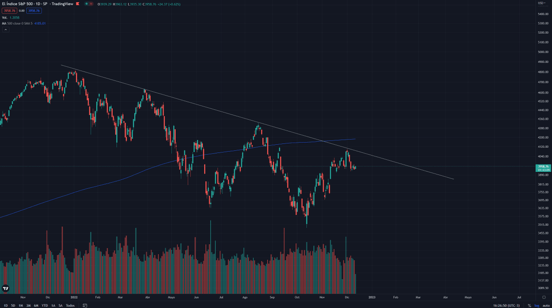The height and width of the screenshot is (308, 552).
Task: Click the blue buy price 3958.76 button
Action: coord(34,11)
